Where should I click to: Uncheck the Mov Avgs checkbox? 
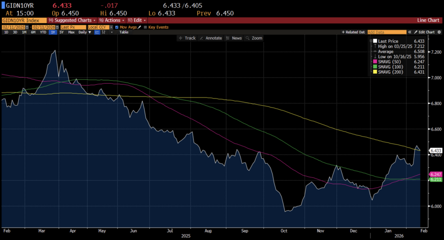pyautogui.click(x=117, y=26)
